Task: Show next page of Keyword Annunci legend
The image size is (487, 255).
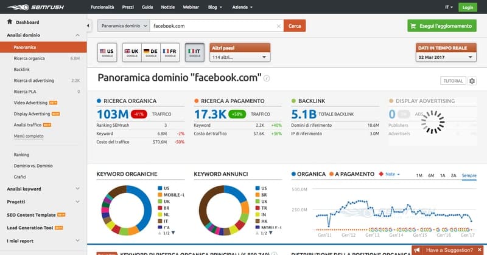Action: (271, 233)
